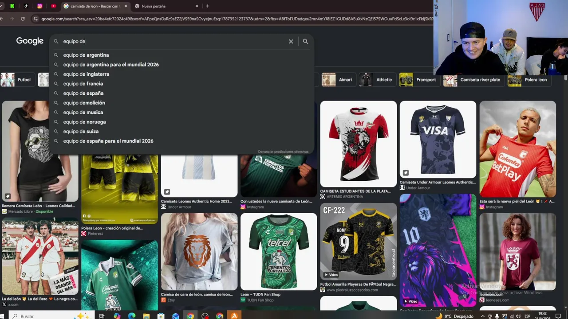568x319 pixels.
Task: Open the CF-222 black and gold jersey image
Action: click(359, 241)
